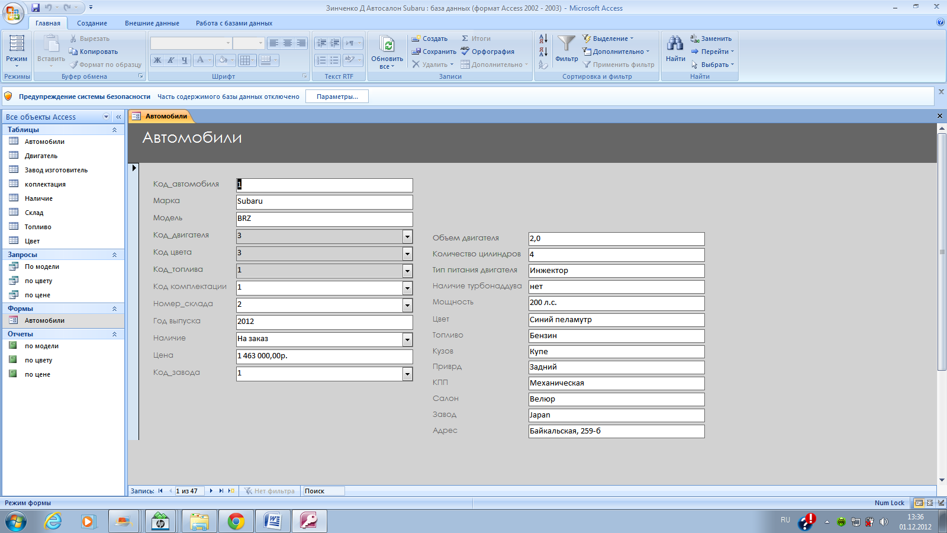The image size is (947, 533).
Task: Collapse the Отчеты group
Action: [114, 334]
